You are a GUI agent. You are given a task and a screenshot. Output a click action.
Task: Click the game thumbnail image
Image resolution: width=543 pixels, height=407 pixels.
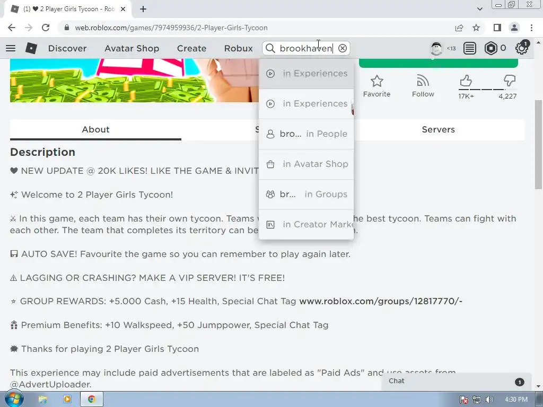click(x=134, y=81)
